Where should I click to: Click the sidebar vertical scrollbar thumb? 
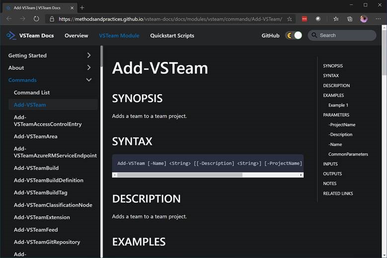click(101, 56)
